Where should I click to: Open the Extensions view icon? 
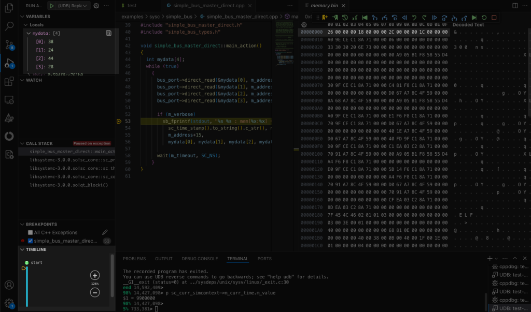coord(9,81)
